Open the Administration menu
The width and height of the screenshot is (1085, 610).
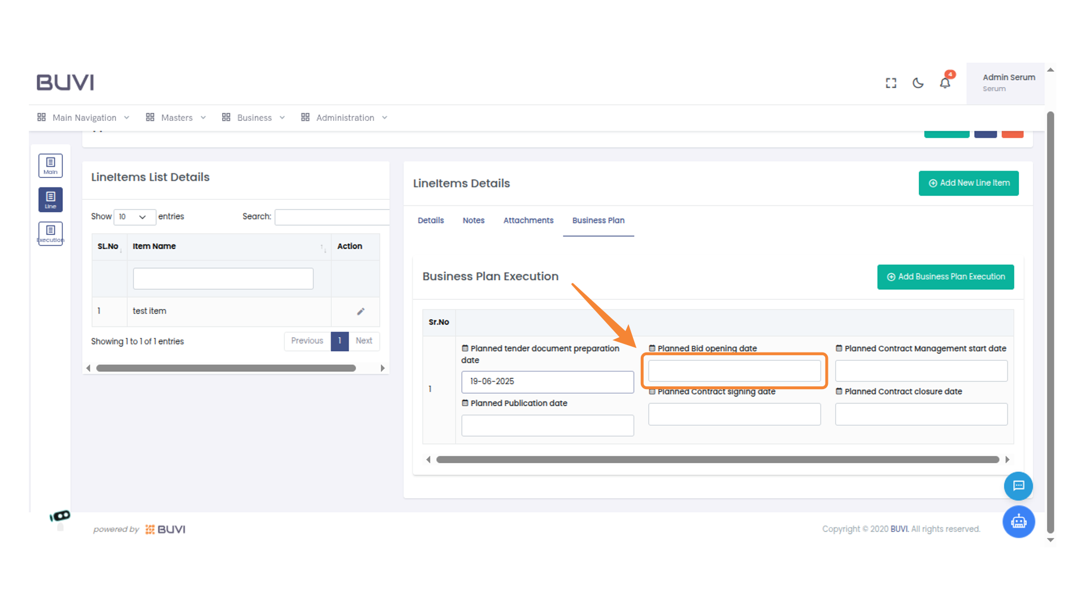coord(344,117)
